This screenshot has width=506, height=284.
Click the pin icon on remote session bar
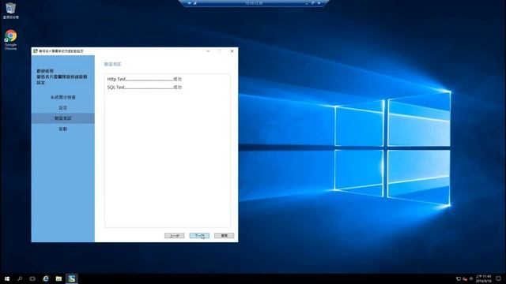tap(190, 3)
